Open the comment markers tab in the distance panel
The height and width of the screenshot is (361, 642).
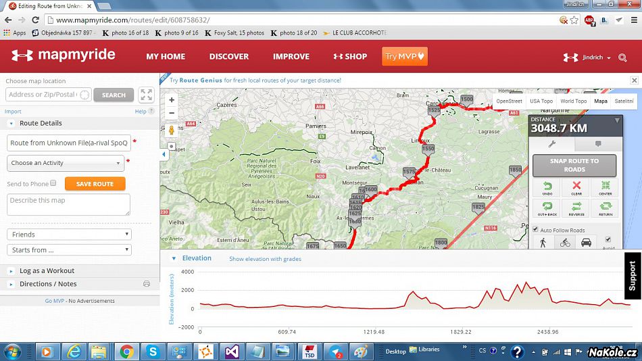pos(598,144)
